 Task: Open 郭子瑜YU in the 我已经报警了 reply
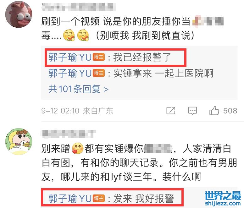tap(70, 57)
